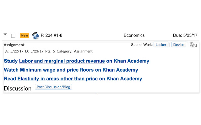Click the Economics class name

click(x=134, y=35)
